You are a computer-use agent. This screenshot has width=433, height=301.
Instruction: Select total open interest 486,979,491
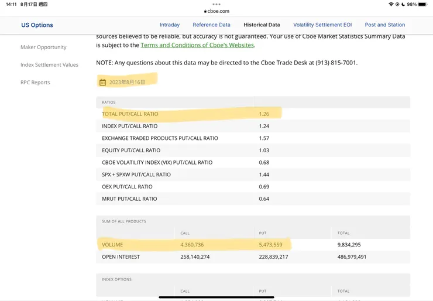352,257
